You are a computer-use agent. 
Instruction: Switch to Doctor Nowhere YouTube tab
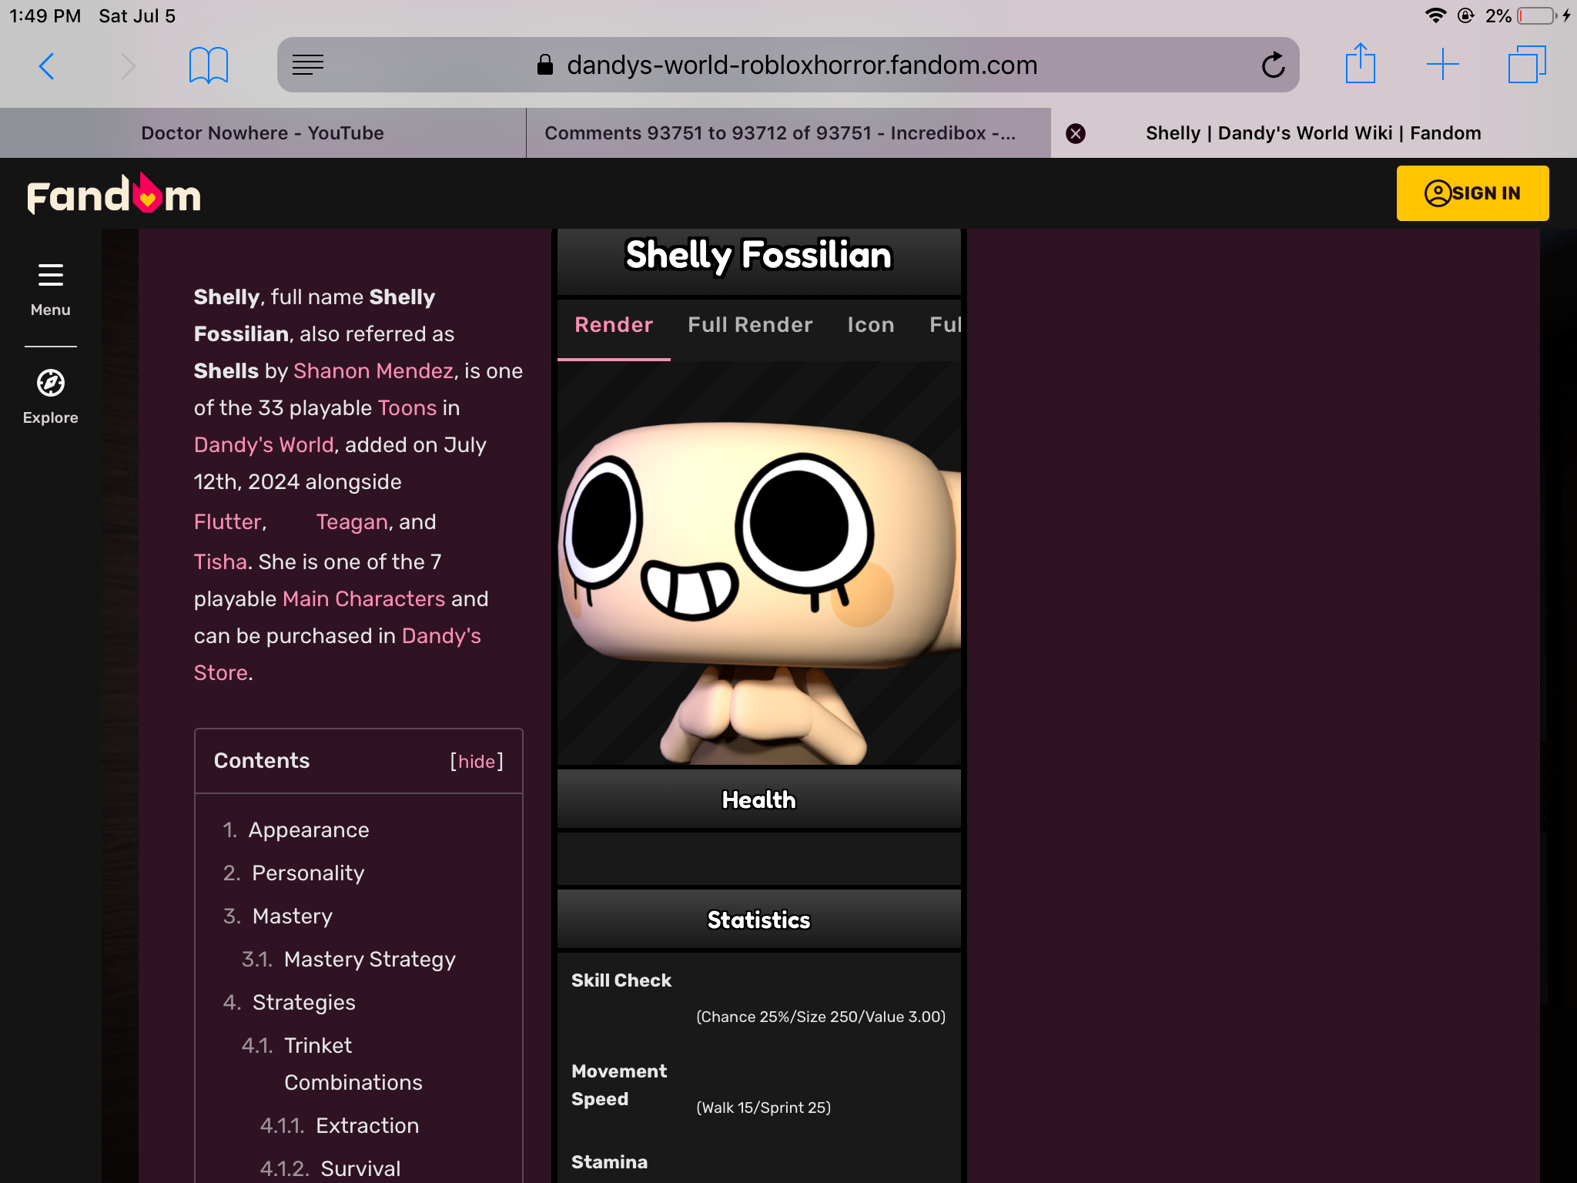[x=263, y=133]
